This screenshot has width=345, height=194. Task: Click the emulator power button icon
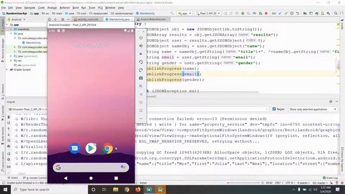click(141, 38)
